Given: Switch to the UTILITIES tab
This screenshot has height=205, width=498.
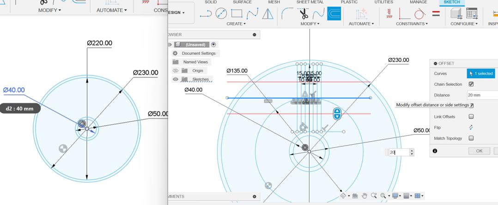Looking at the screenshot, I should tap(383, 2).
